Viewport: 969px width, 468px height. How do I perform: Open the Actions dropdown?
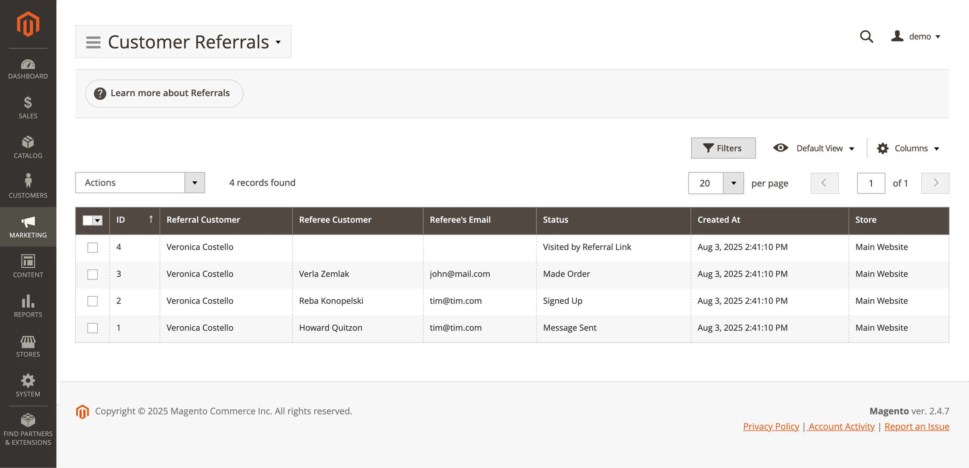pos(139,183)
